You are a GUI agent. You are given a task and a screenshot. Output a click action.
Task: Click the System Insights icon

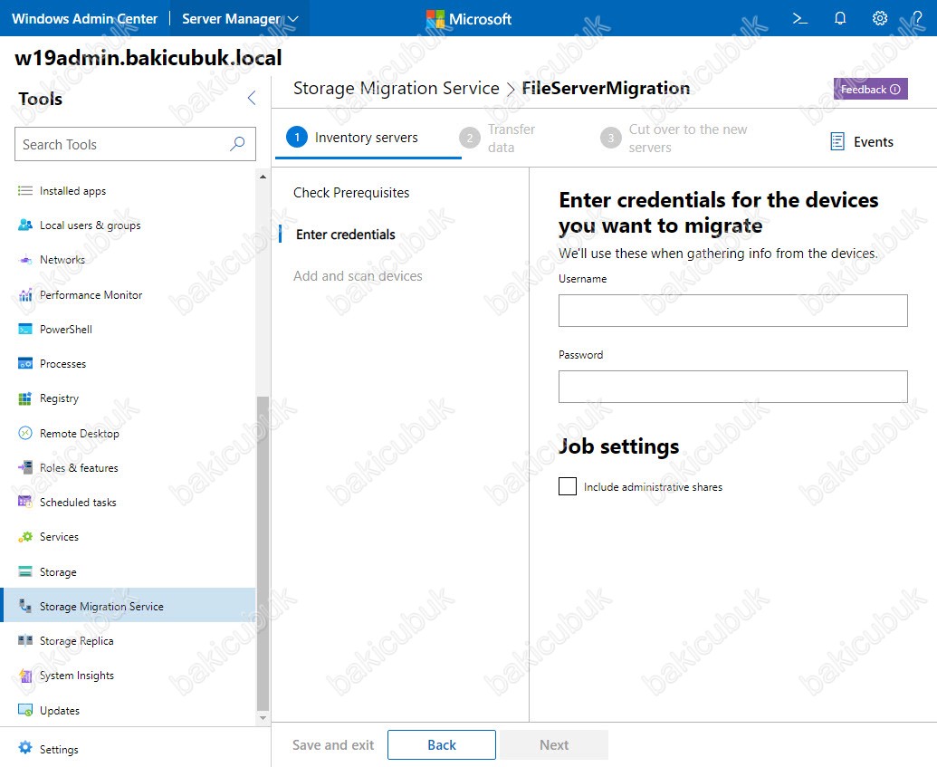25,676
